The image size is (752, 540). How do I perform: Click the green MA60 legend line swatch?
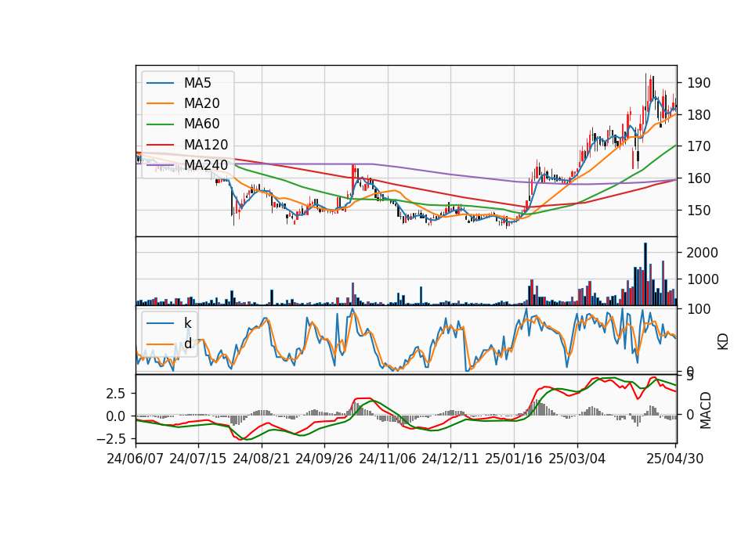click(x=160, y=124)
